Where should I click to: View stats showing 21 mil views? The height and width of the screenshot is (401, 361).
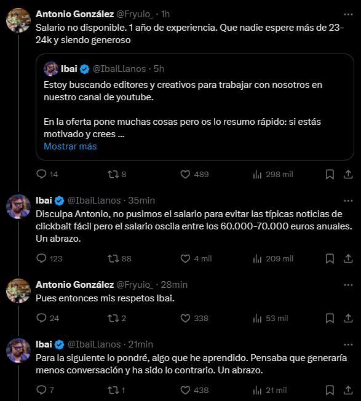coord(270,391)
